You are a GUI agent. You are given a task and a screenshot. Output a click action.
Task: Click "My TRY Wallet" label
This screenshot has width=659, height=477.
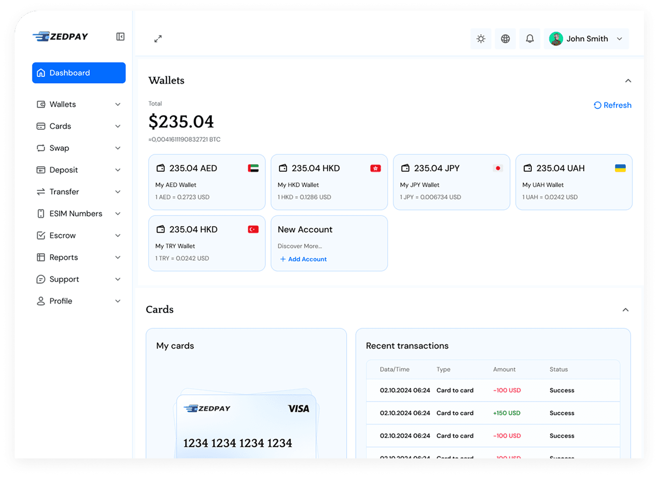pos(175,246)
